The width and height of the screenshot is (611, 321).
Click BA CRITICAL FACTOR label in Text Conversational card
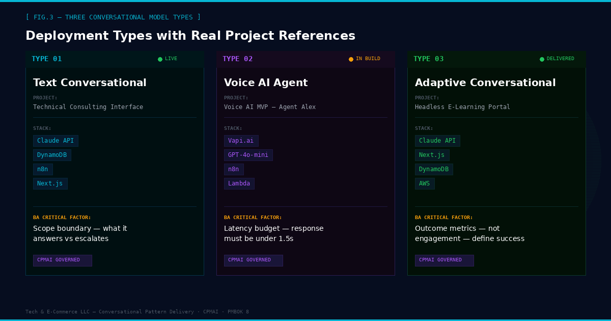[x=62, y=218]
